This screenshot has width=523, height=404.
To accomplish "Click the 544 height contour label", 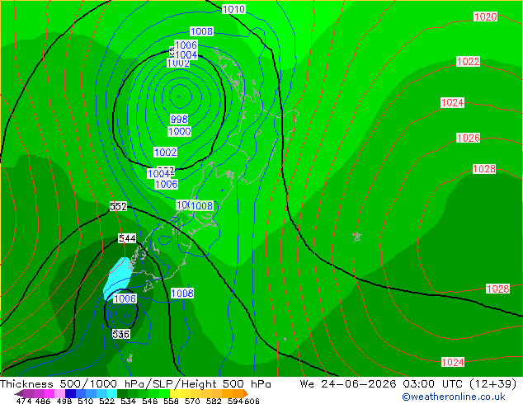I will [x=127, y=238].
